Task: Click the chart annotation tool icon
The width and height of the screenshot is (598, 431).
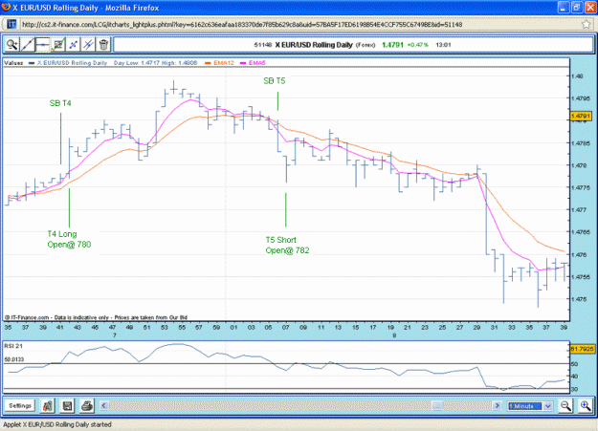Action: click(58, 45)
